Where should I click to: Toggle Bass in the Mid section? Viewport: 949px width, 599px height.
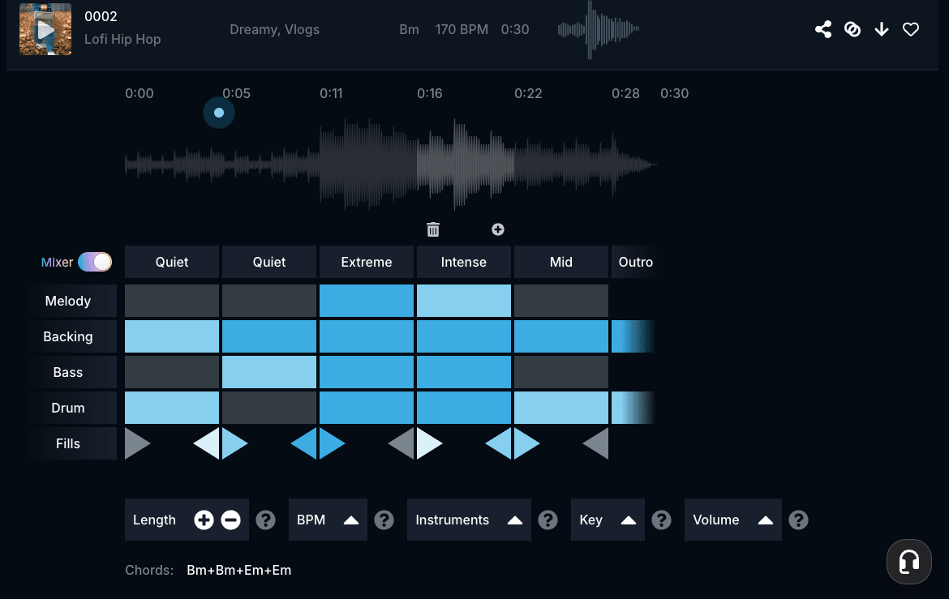point(561,372)
